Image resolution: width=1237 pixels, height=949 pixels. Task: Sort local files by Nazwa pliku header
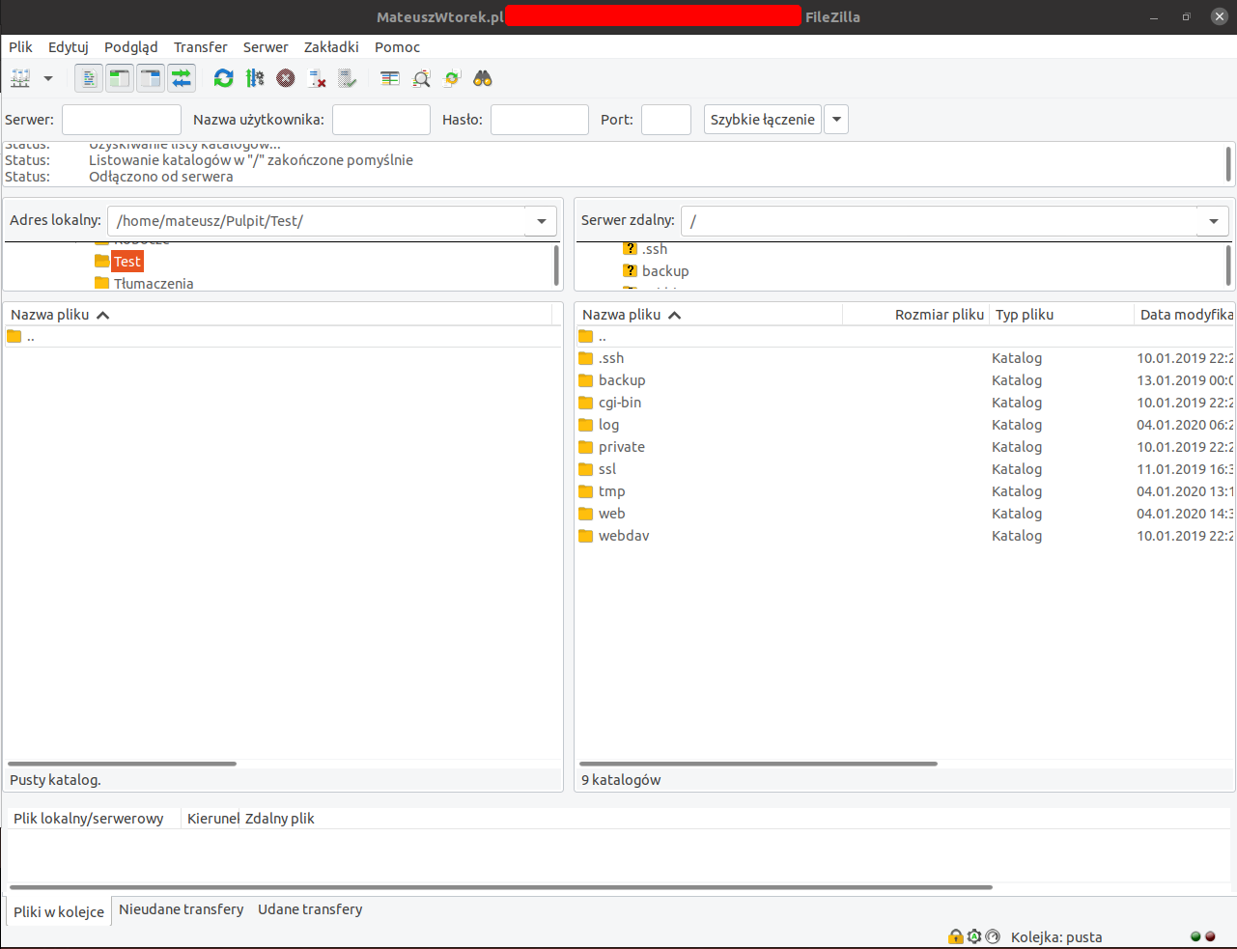click(x=278, y=315)
